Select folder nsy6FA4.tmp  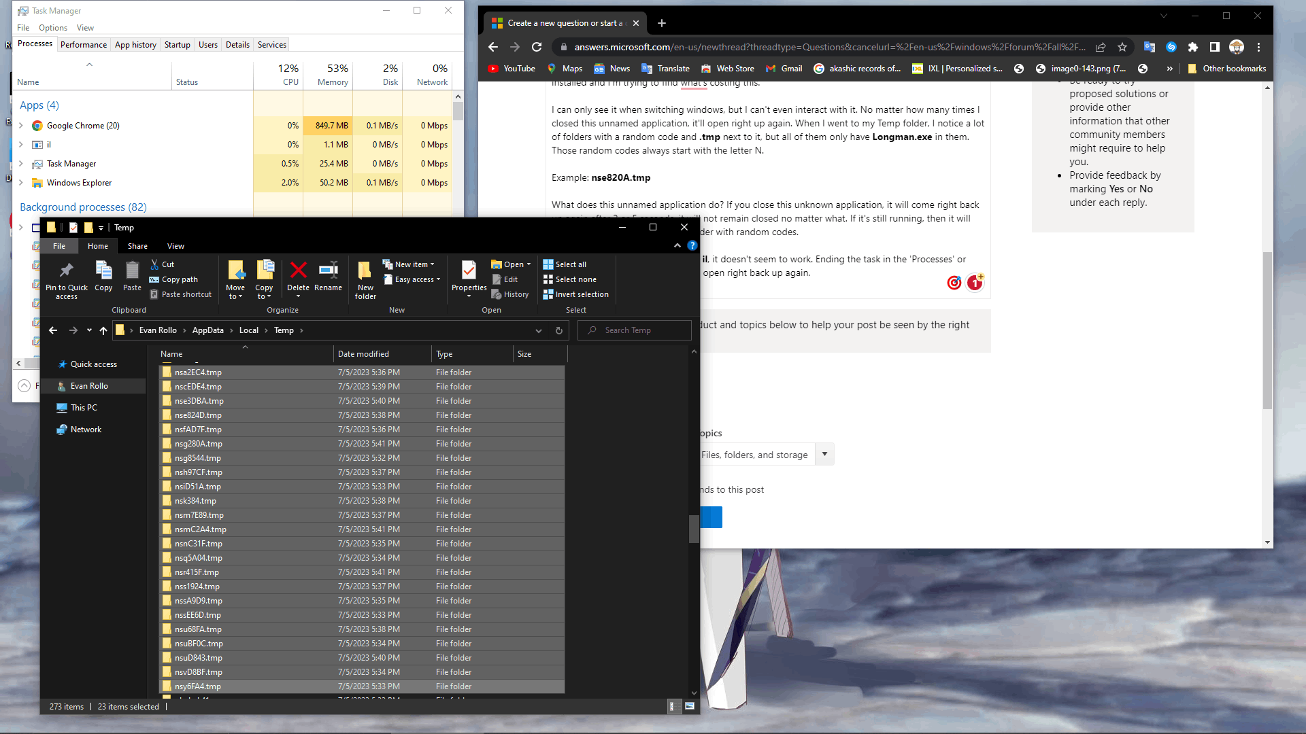(362, 686)
